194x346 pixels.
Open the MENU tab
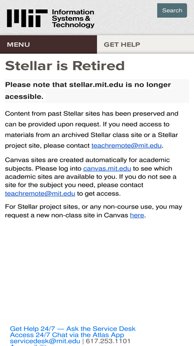(x=49, y=45)
